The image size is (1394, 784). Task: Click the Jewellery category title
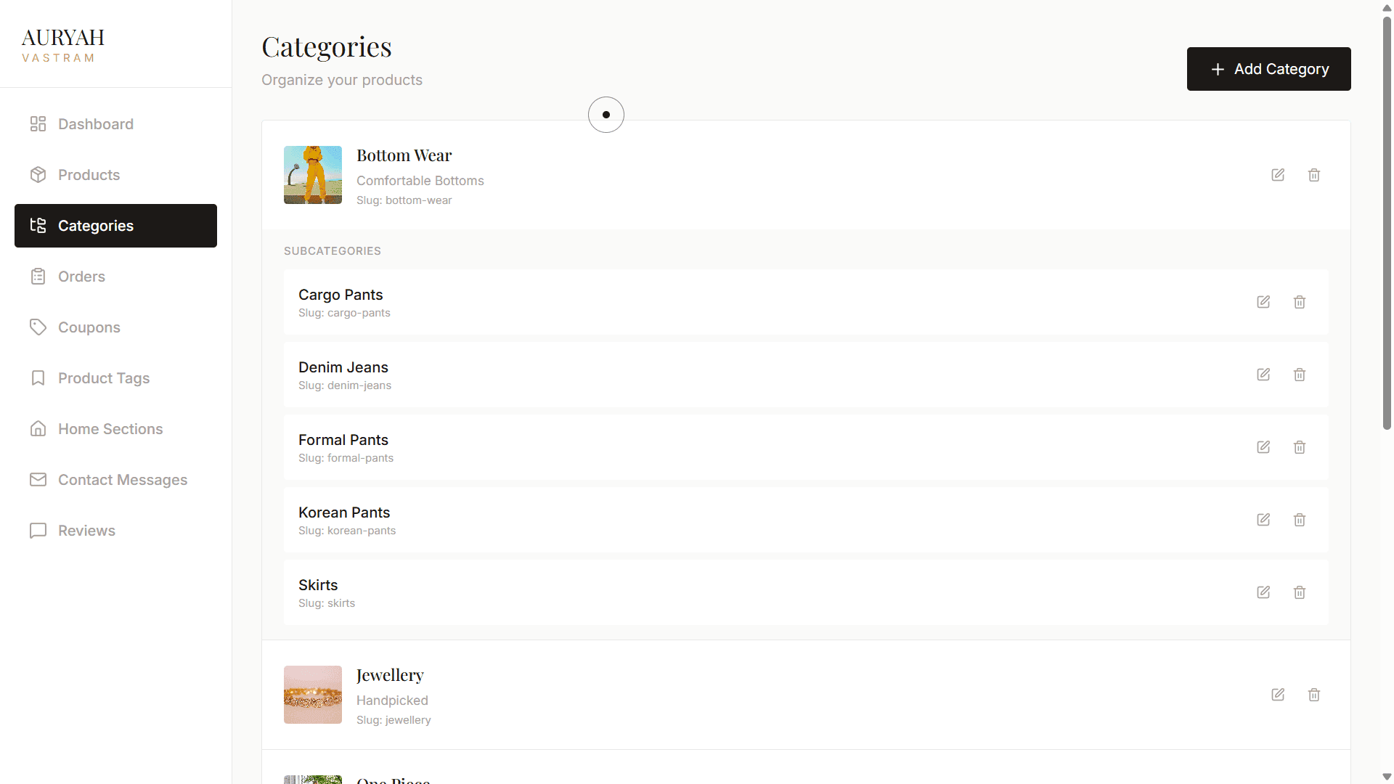pyautogui.click(x=390, y=676)
